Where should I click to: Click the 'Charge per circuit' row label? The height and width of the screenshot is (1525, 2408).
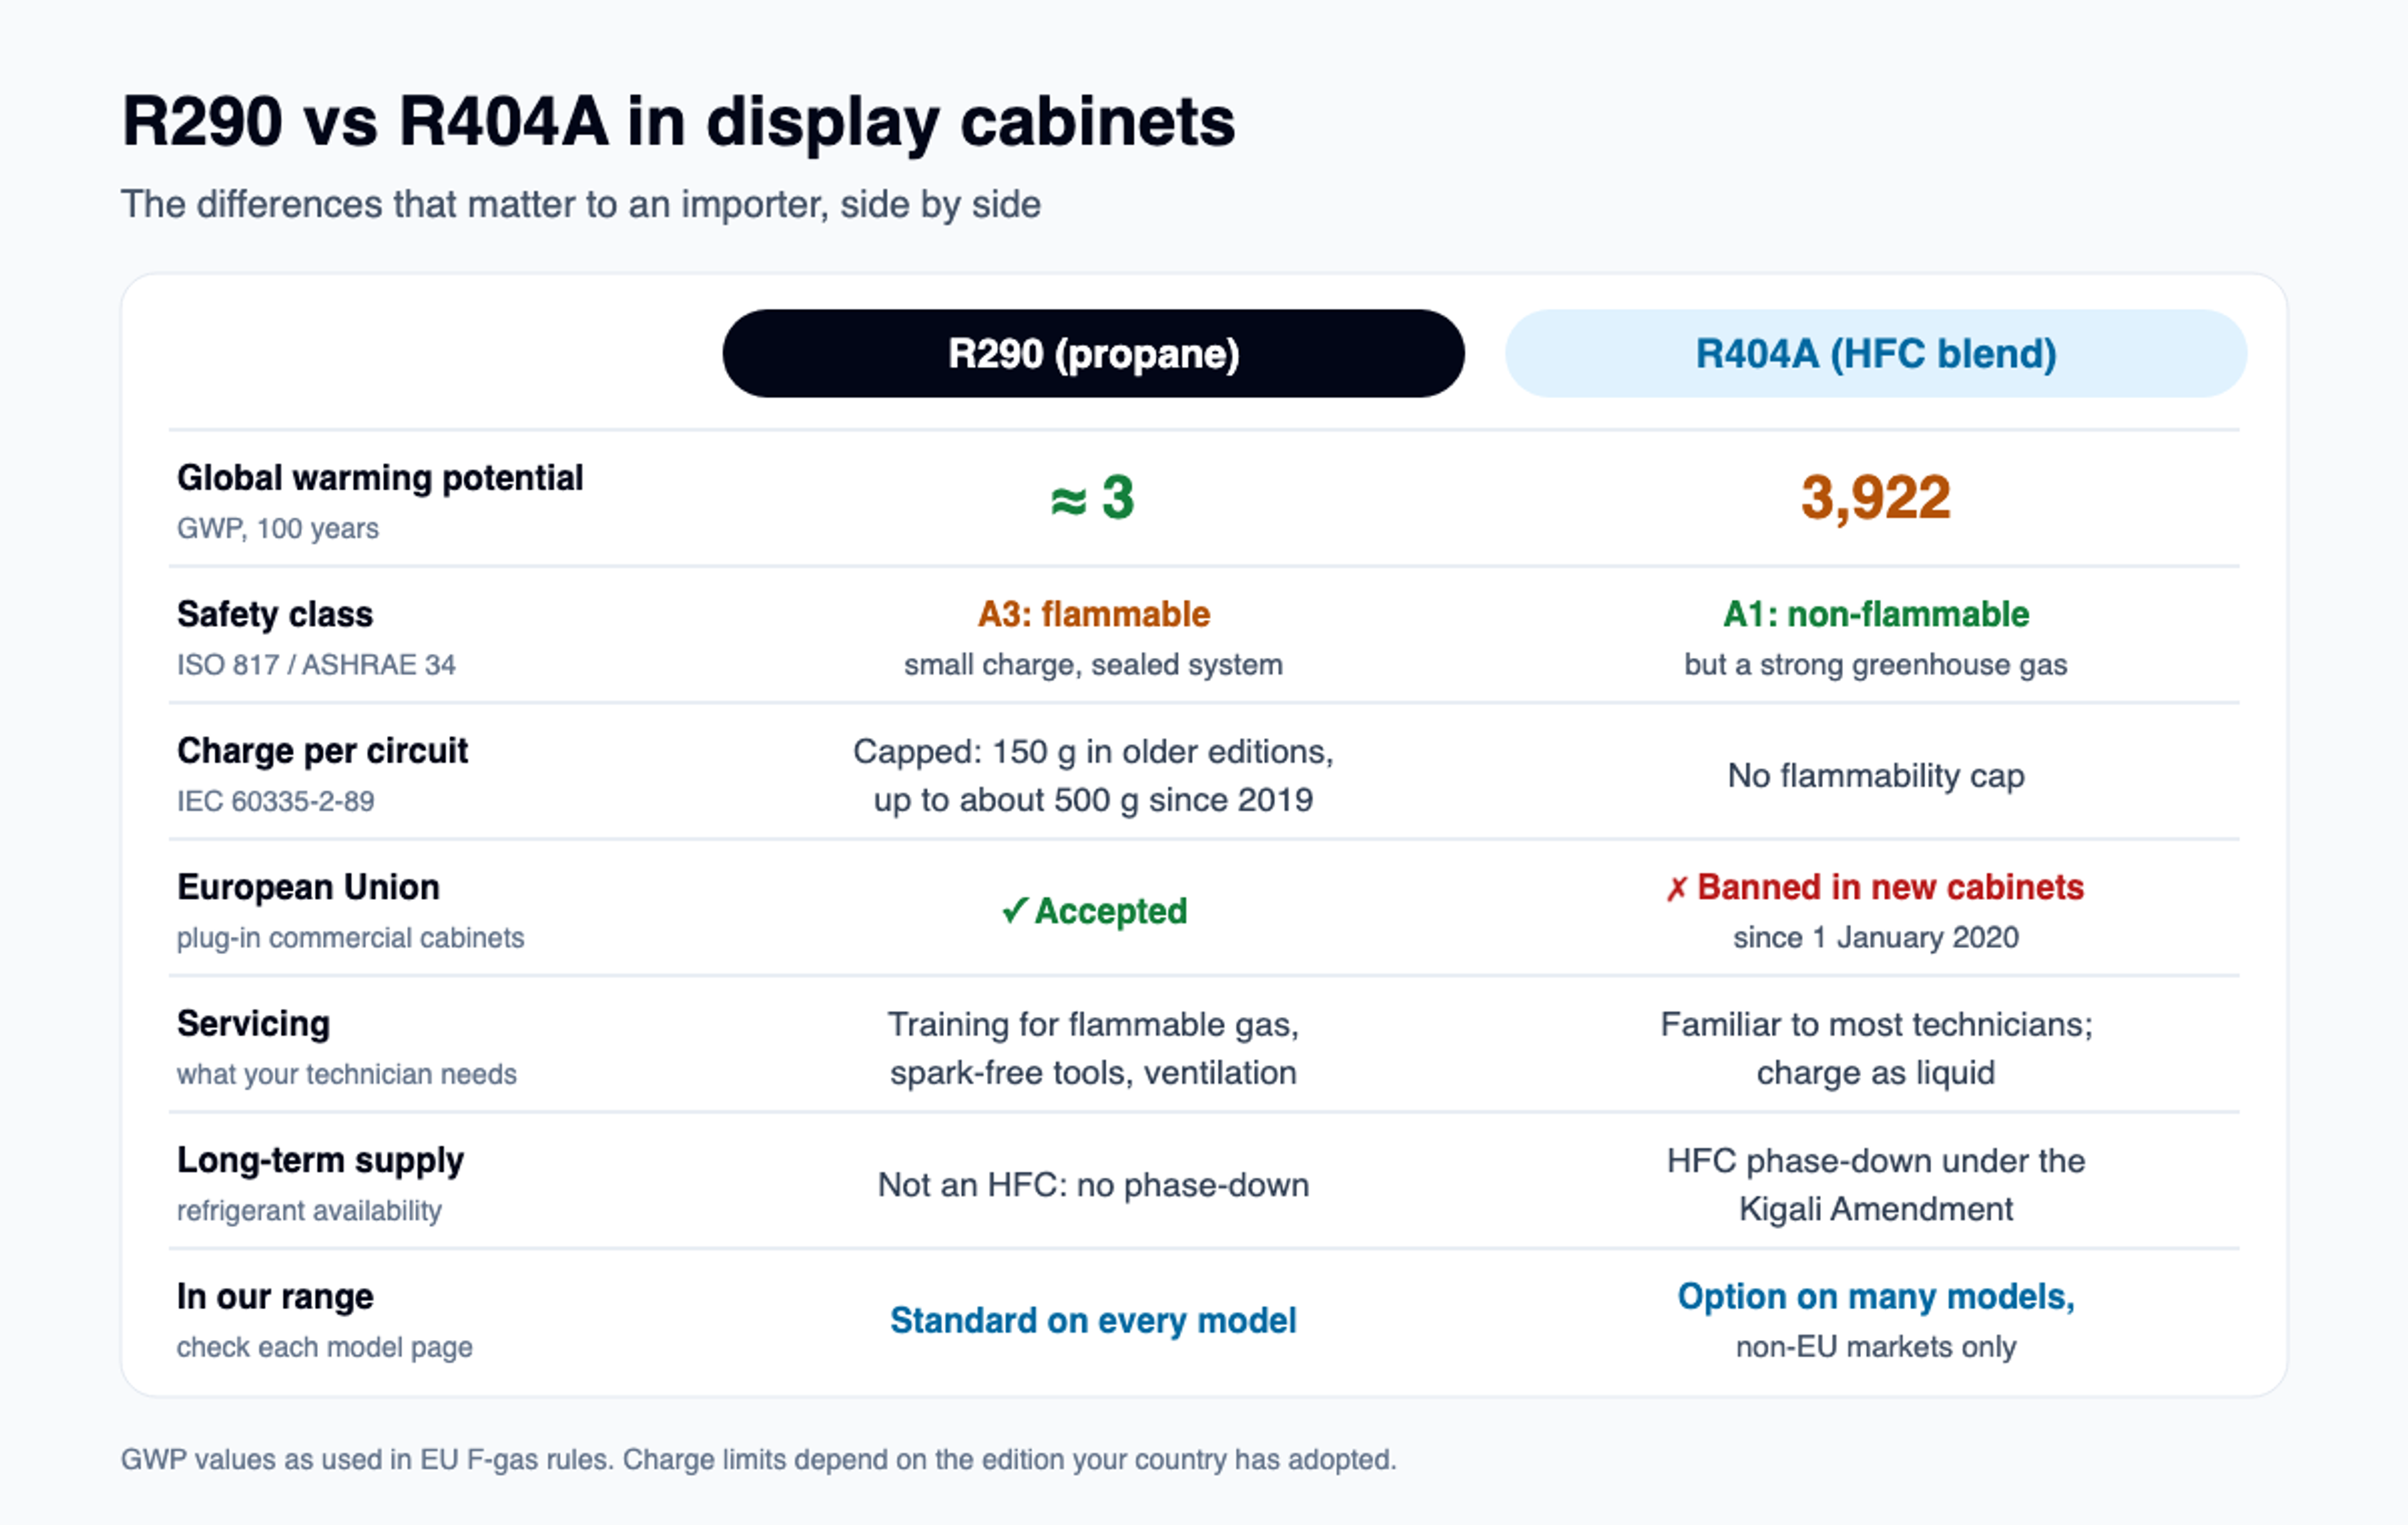322,750
